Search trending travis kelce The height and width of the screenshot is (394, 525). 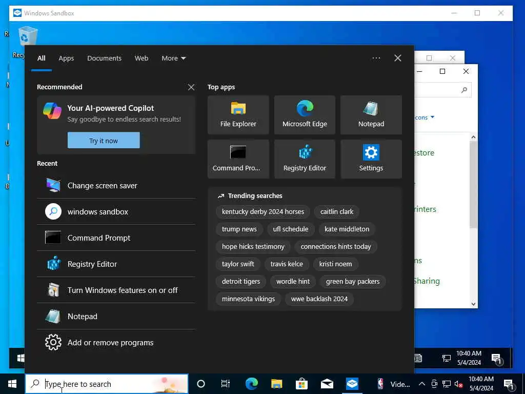point(287,264)
